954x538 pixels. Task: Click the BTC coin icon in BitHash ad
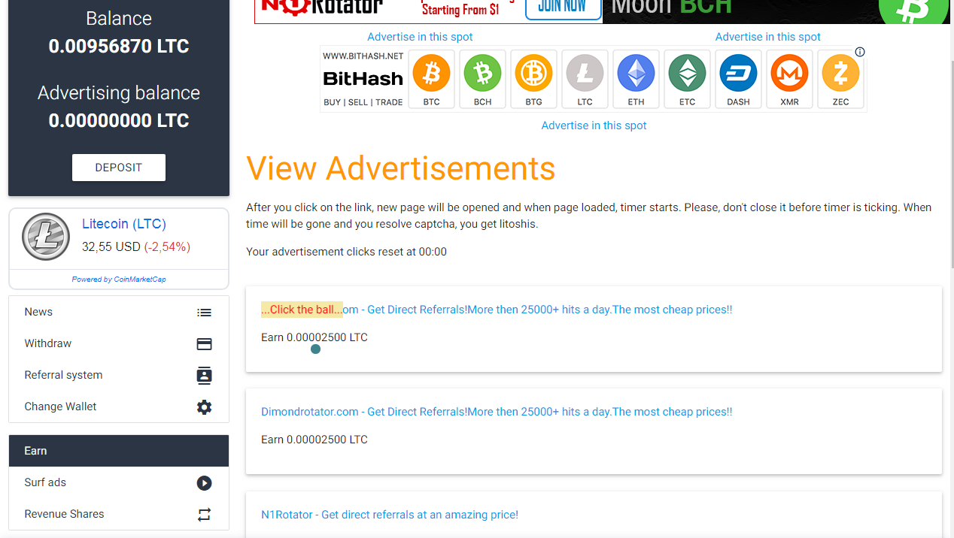(431, 74)
